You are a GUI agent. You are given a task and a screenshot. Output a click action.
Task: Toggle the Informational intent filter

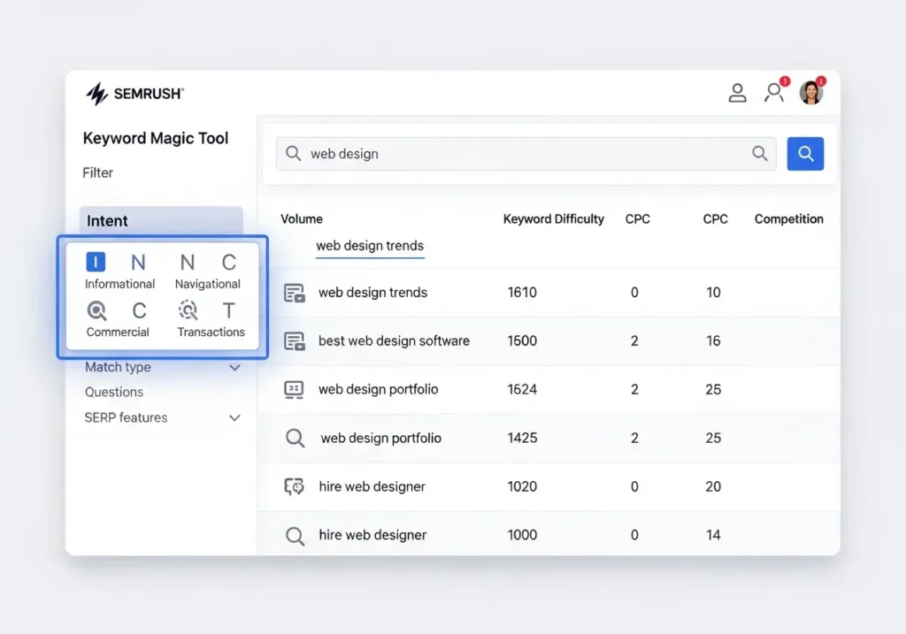coord(96,262)
